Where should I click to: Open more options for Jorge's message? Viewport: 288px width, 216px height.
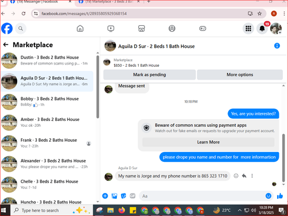252,176
